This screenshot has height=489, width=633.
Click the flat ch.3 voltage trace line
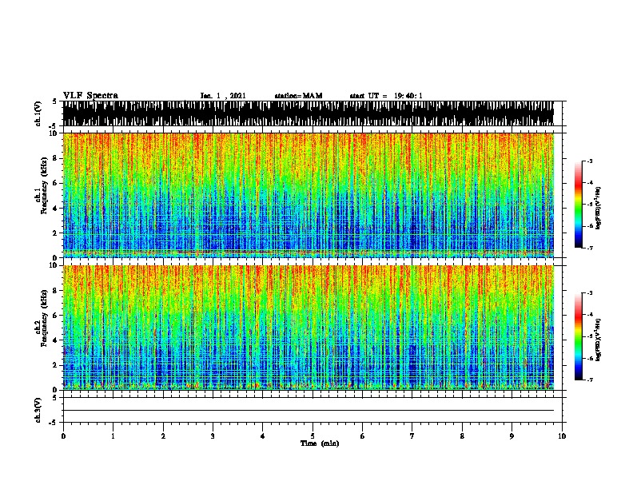point(308,411)
